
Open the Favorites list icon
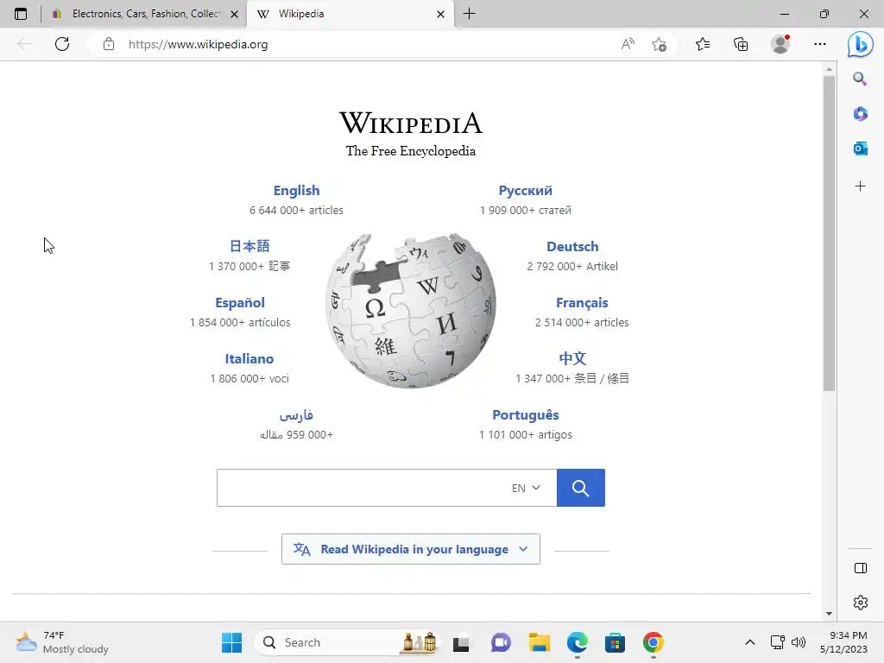[703, 44]
